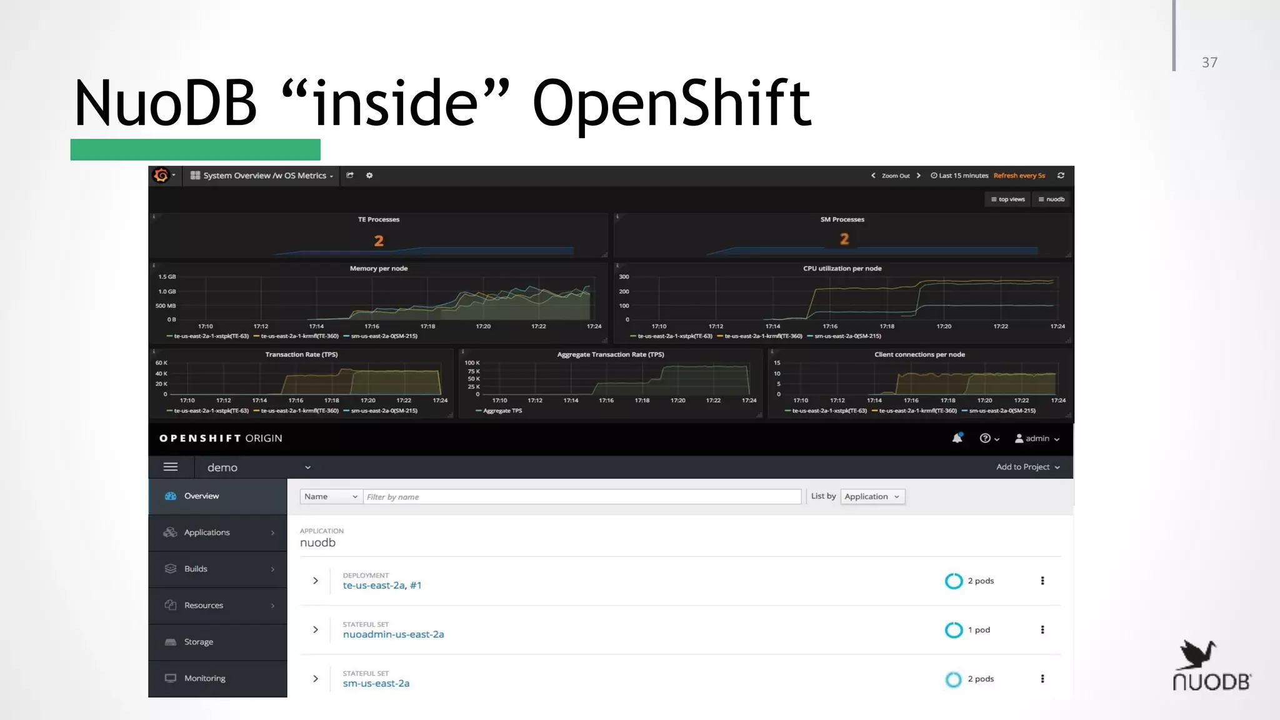The width and height of the screenshot is (1280, 720).
Task: Shift time range backward arrow
Action: (x=873, y=176)
